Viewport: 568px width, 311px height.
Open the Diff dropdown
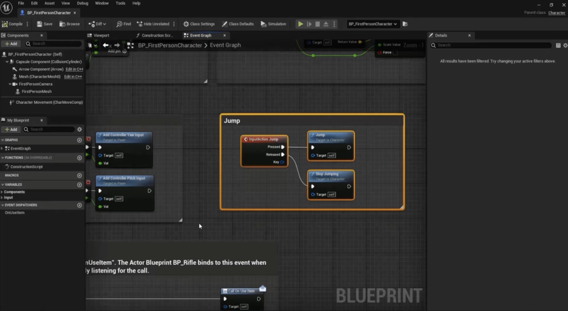click(x=98, y=24)
